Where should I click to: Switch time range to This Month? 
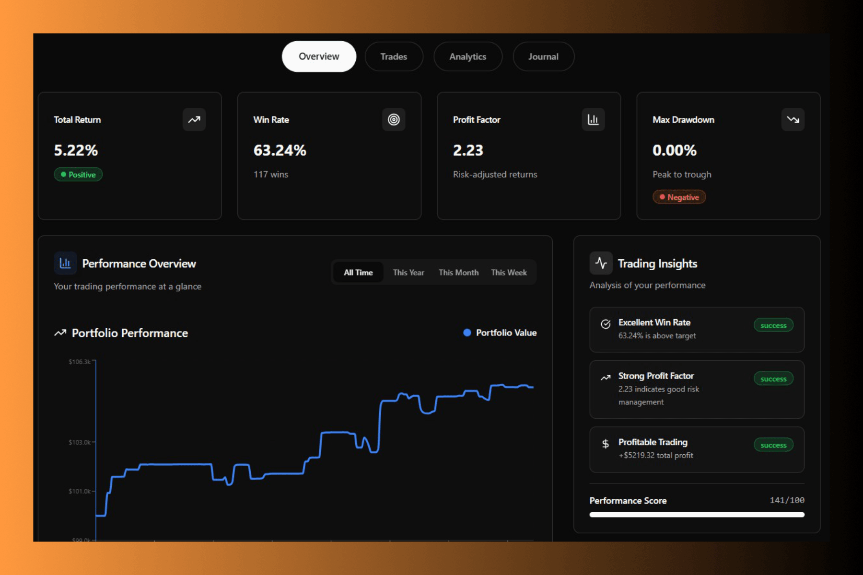click(x=458, y=272)
